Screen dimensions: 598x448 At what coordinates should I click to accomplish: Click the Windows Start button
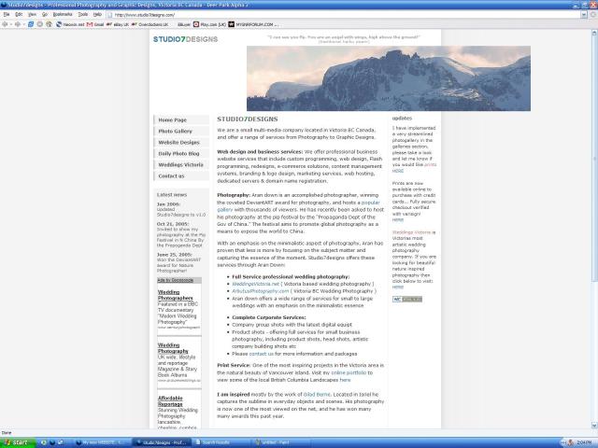tap(17, 442)
